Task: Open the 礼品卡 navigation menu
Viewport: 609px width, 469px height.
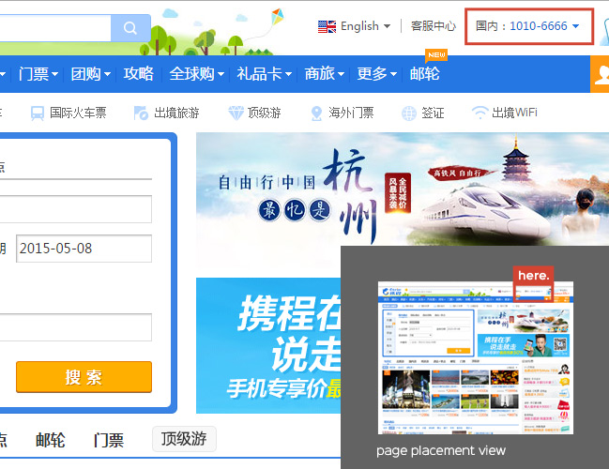Action: click(264, 74)
